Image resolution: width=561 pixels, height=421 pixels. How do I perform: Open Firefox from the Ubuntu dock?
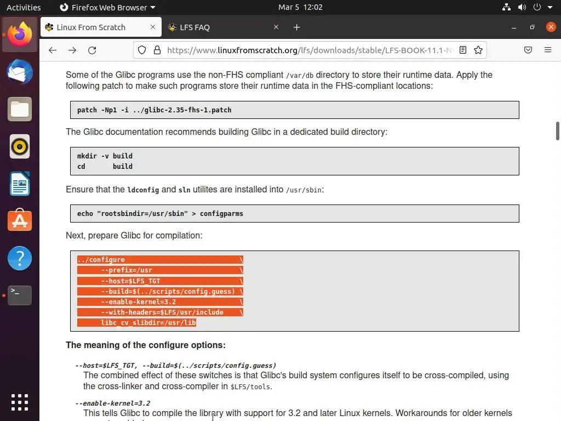(20, 35)
